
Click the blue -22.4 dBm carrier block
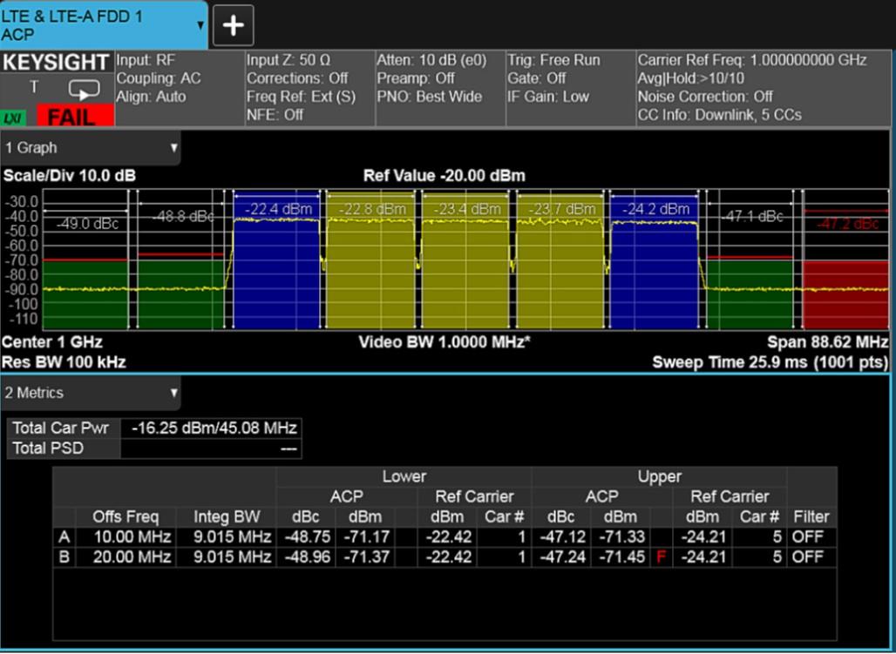[276, 270]
